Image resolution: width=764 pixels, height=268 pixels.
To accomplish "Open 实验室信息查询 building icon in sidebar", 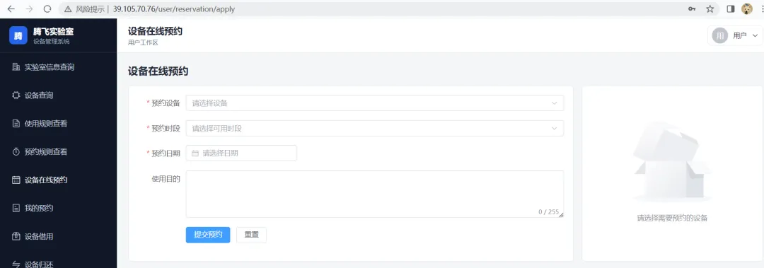I will point(16,67).
